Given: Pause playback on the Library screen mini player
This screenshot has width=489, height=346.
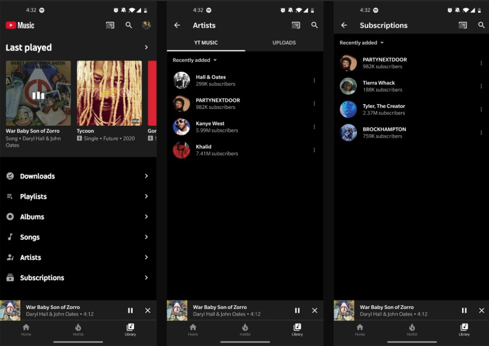Looking at the screenshot, I should tap(130, 311).
